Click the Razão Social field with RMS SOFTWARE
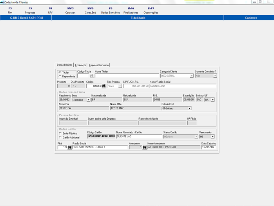This screenshot has width=274, height=206. (100, 147)
